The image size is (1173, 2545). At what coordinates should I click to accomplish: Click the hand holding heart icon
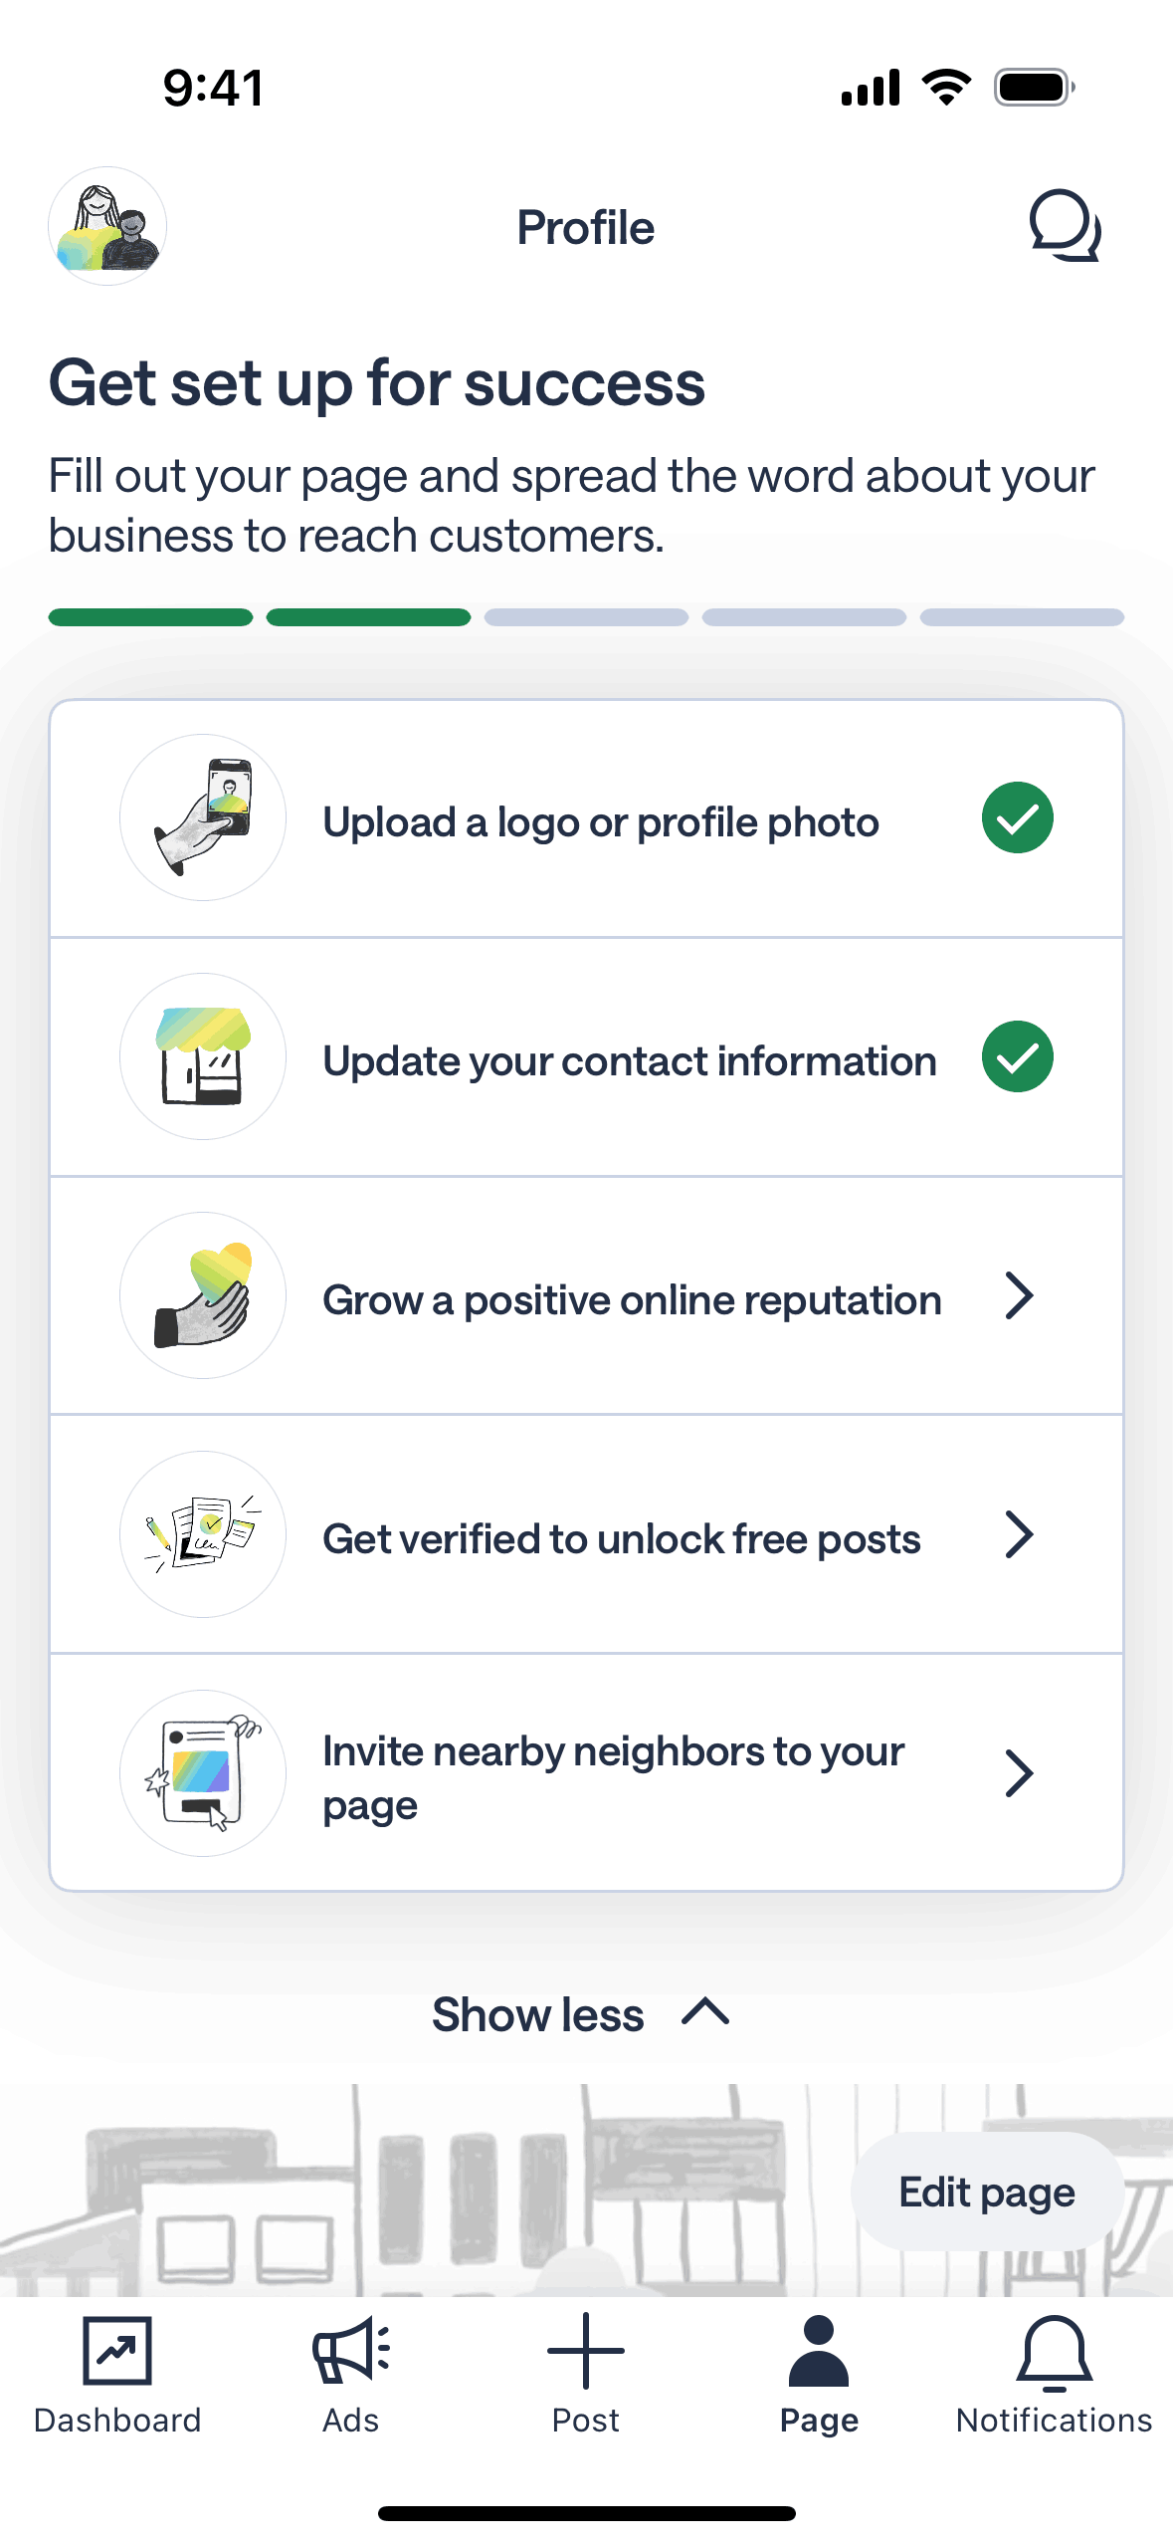coord(203,1295)
